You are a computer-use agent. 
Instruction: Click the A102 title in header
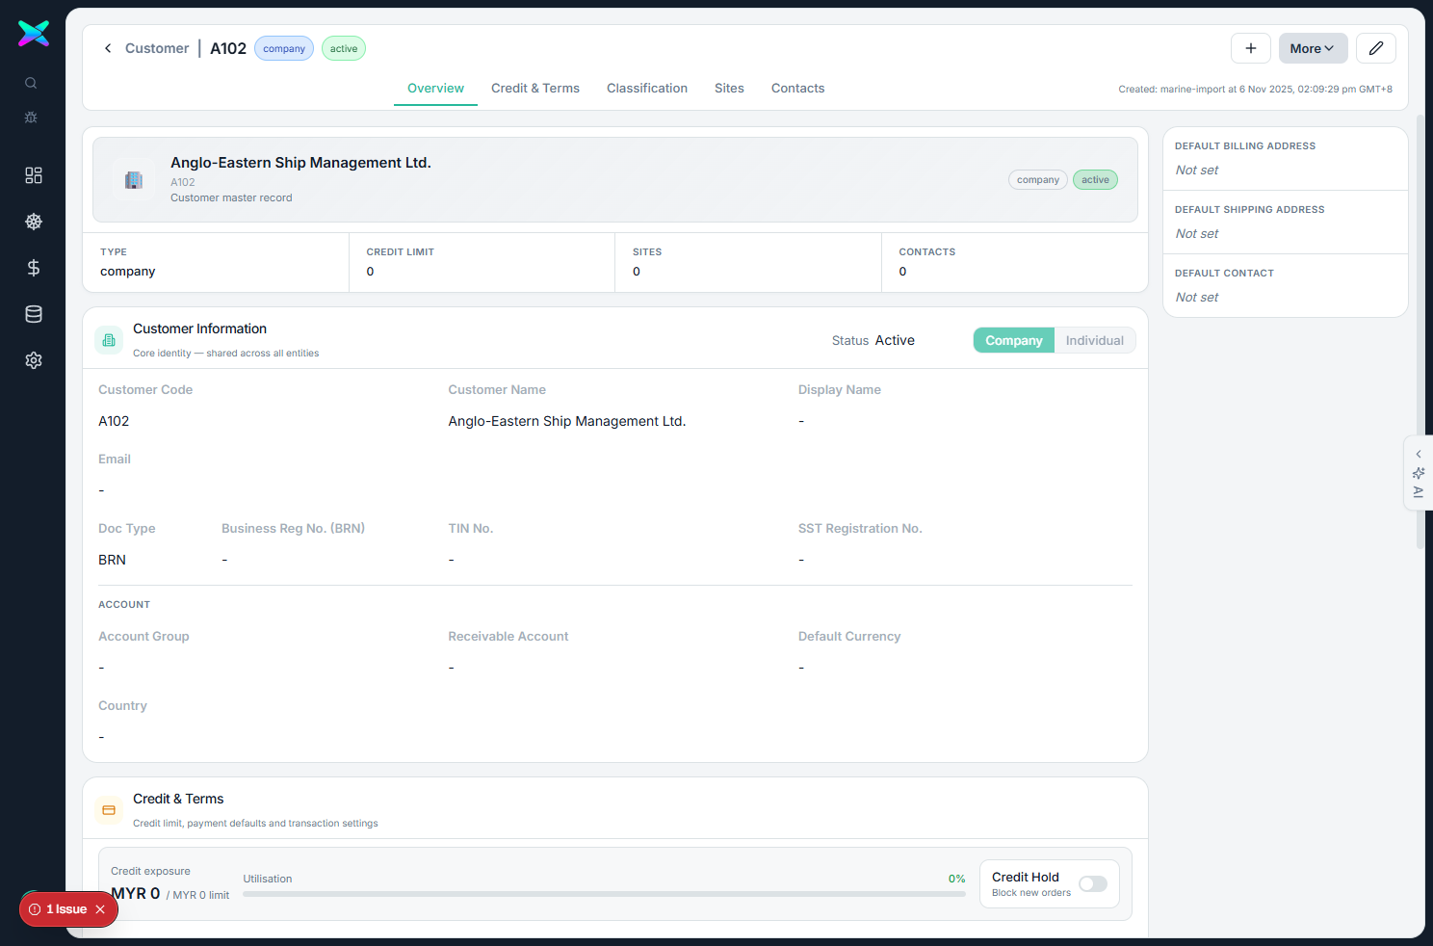click(x=228, y=48)
